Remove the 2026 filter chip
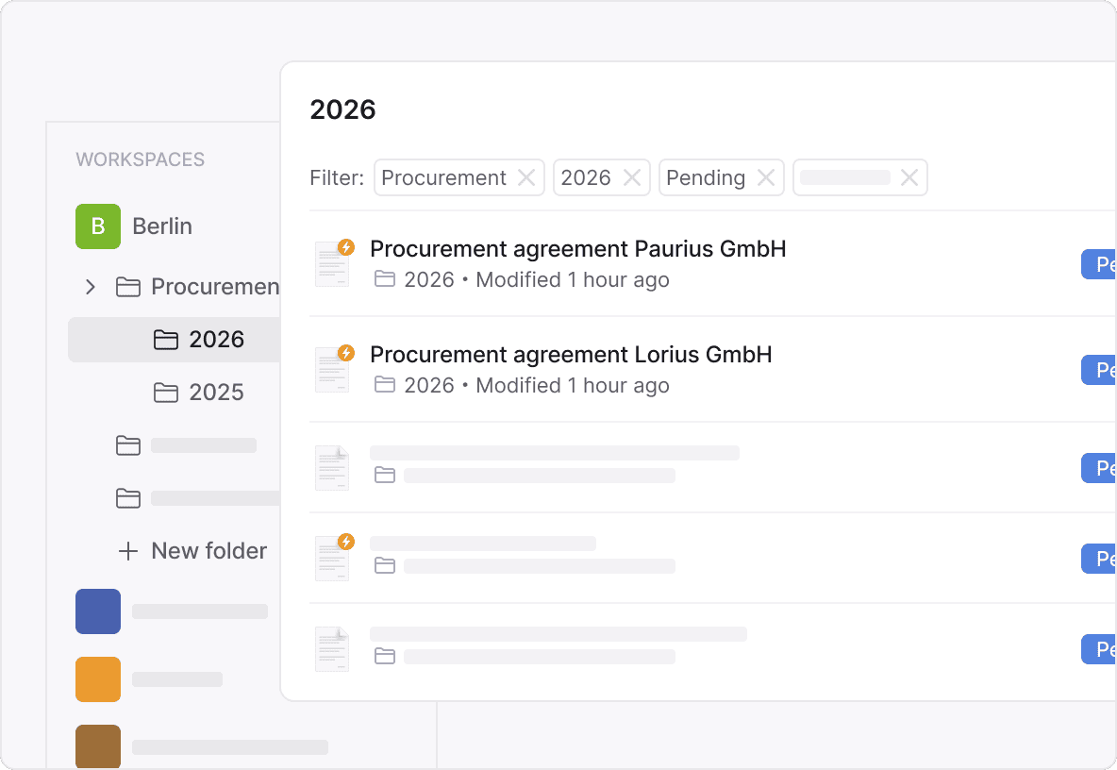Viewport: 1117px width, 770px height. [632, 177]
